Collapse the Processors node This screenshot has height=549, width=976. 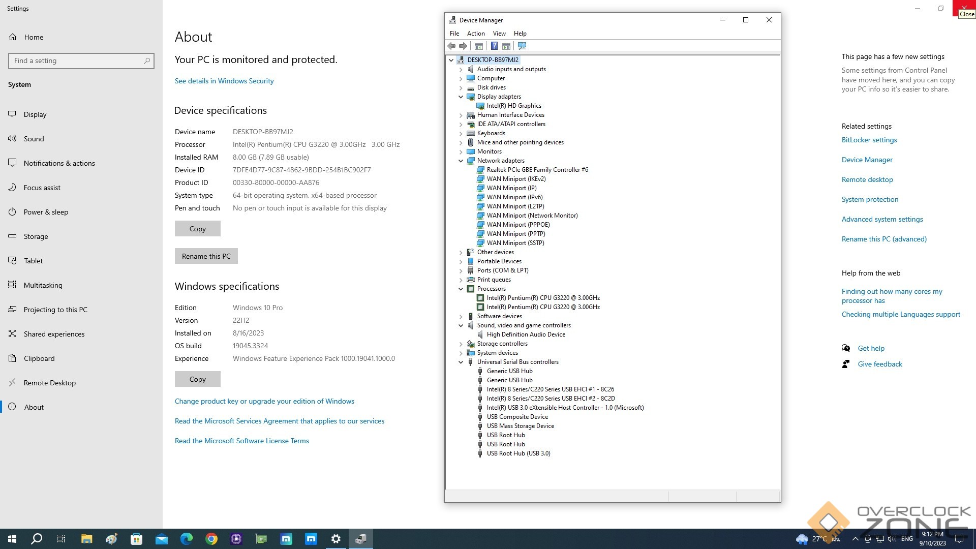point(461,289)
